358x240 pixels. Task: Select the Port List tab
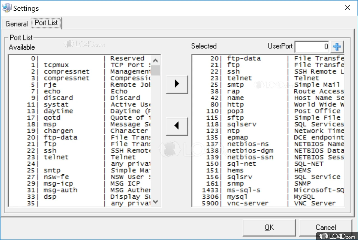coord(46,23)
